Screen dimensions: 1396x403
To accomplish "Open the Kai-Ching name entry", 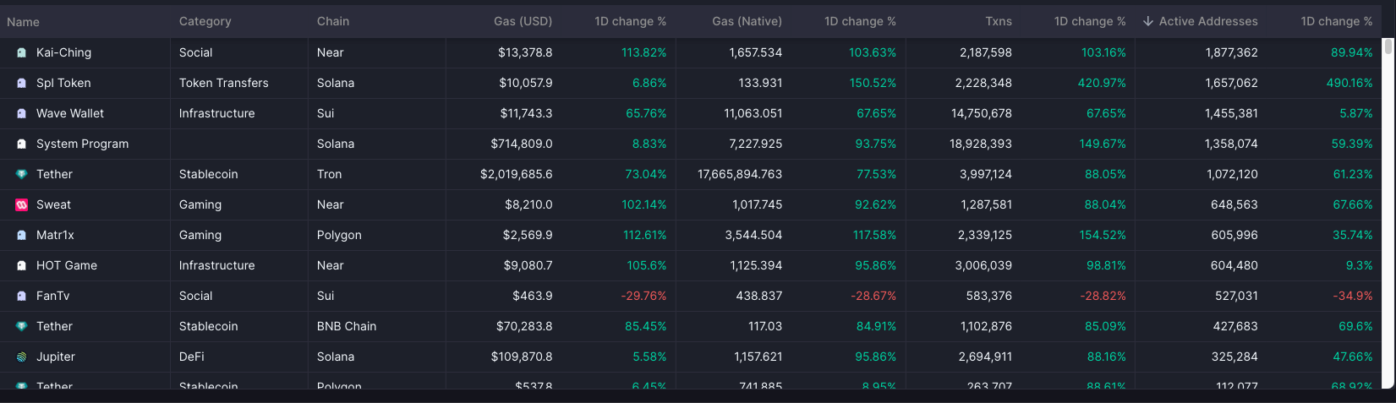I will point(63,52).
